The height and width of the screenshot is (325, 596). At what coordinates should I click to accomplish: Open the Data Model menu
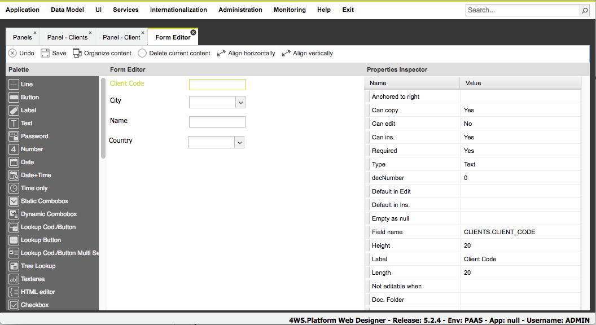67,10
